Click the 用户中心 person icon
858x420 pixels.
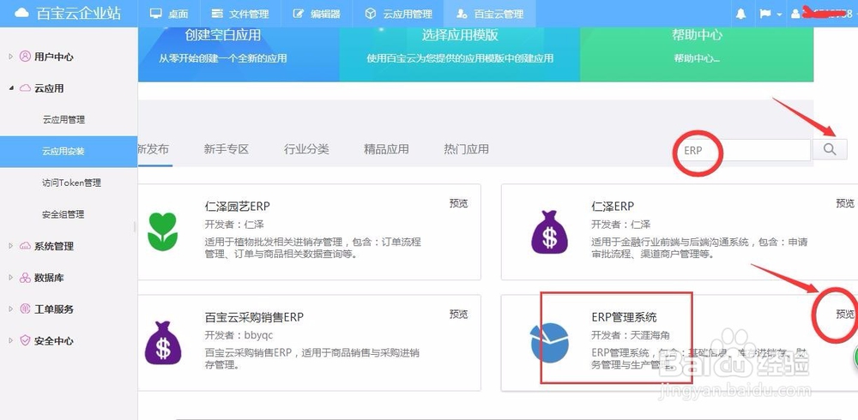(x=25, y=57)
